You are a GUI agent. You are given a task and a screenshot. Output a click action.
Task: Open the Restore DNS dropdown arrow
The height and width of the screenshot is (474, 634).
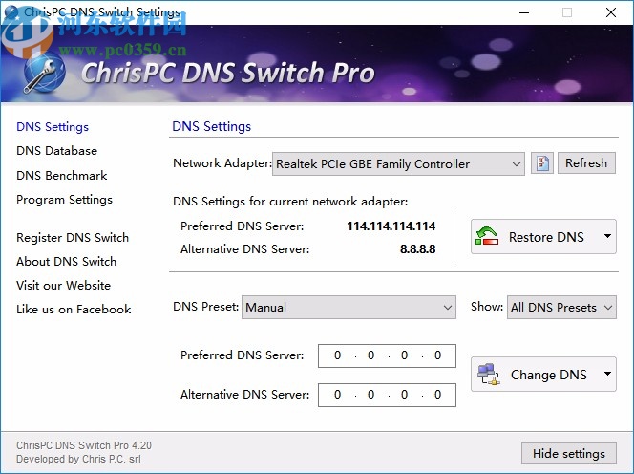pos(607,236)
